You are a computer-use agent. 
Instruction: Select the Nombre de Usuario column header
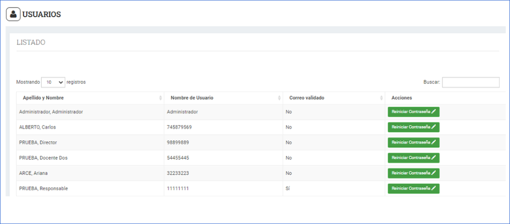(x=192, y=98)
